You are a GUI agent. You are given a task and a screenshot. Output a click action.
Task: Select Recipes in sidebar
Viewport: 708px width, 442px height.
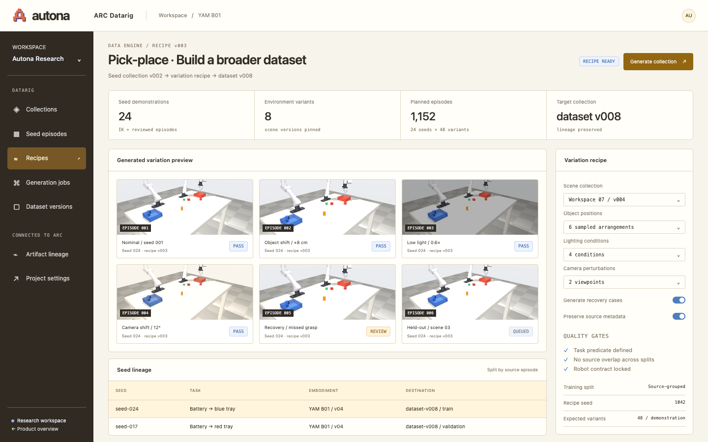coord(47,158)
